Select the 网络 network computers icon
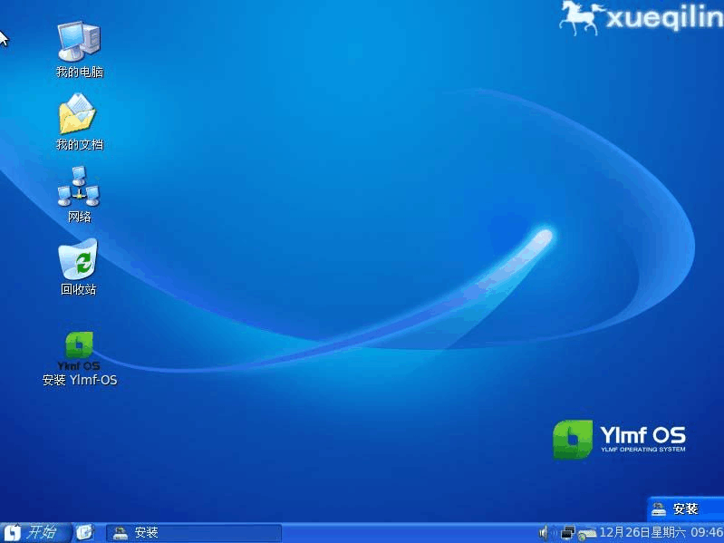 coord(79,186)
